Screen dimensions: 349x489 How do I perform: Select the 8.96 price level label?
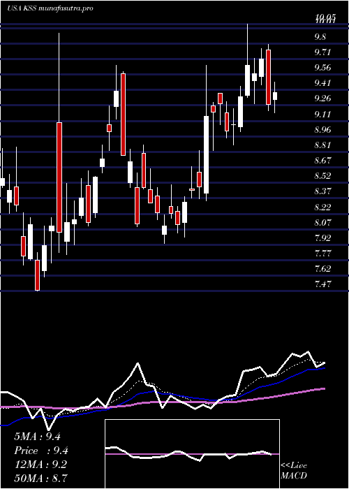[x=322, y=129]
